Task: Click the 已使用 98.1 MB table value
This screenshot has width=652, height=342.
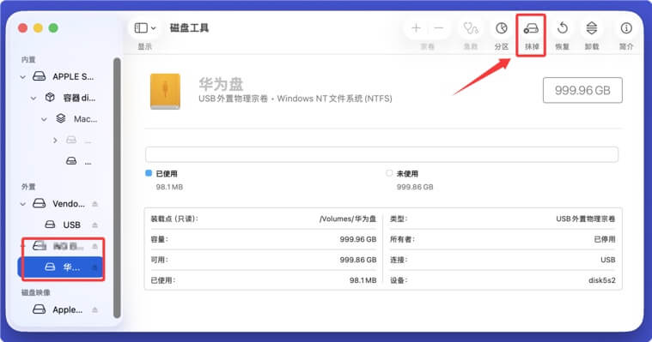Action: (363, 280)
